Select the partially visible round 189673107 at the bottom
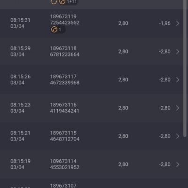 point(63,186)
